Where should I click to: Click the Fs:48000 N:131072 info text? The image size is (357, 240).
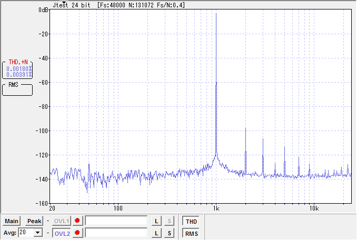(x=141, y=5)
